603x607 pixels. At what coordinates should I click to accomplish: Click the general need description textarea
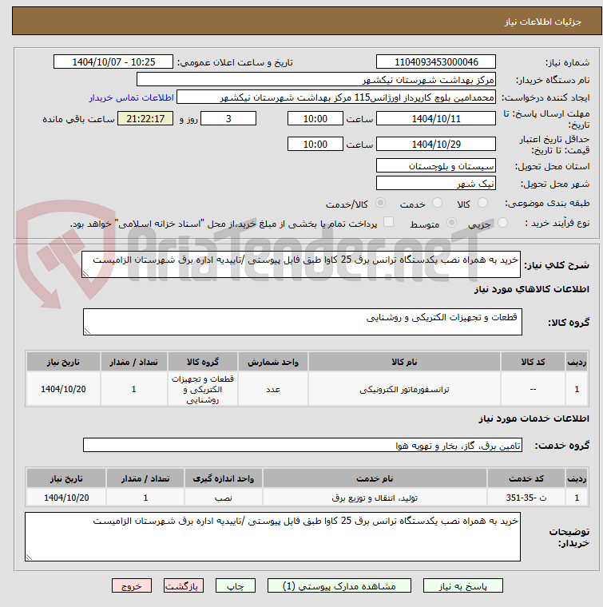click(x=301, y=264)
